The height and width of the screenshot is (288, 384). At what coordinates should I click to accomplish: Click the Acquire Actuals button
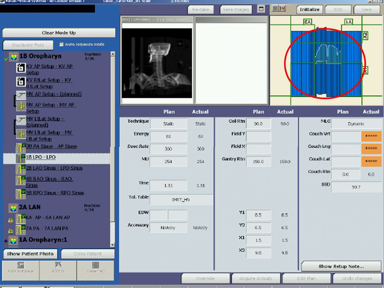tap(256, 278)
